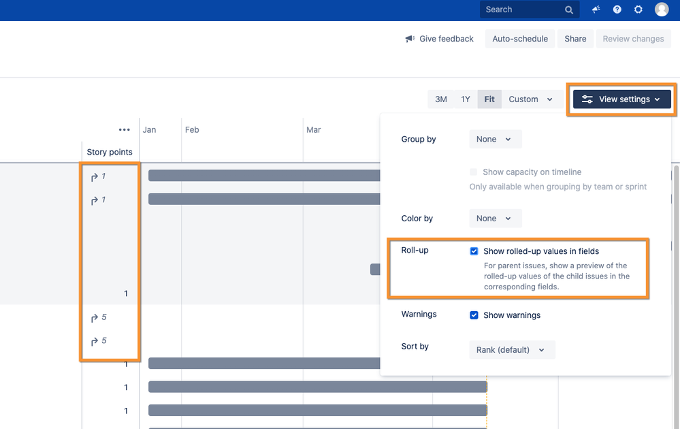This screenshot has width=680, height=429.
Task: Open the help question mark icon
Action: click(617, 10)
